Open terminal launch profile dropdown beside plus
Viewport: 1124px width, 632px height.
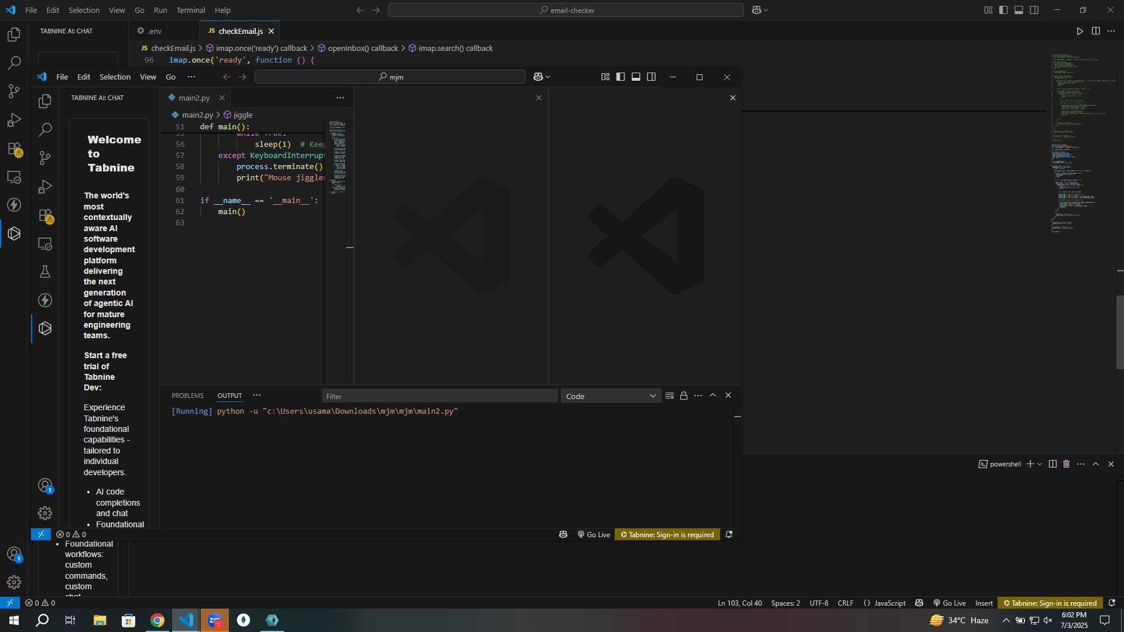coord(1040,464)
